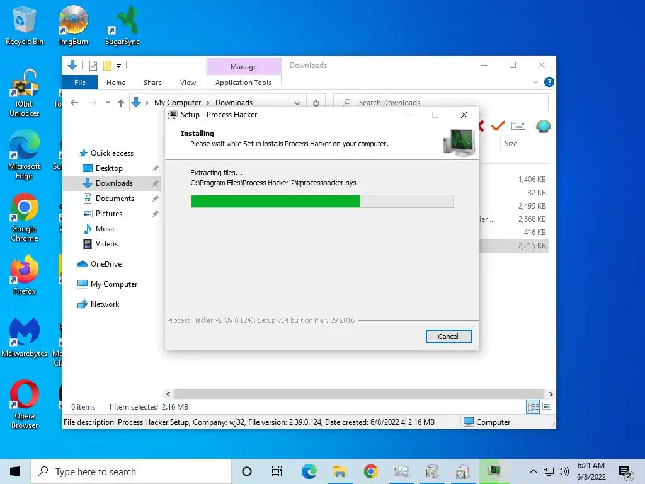Click the orange checkmark toolbar icon

pos(498,125)
